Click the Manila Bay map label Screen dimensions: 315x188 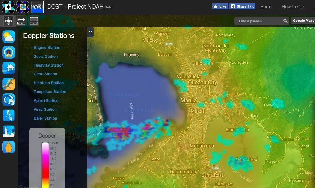click(x=131, y=111)
